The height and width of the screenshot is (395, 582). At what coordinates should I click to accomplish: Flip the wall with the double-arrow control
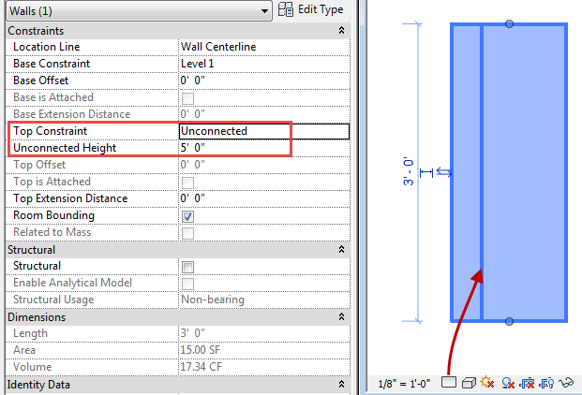pos(444,172)
